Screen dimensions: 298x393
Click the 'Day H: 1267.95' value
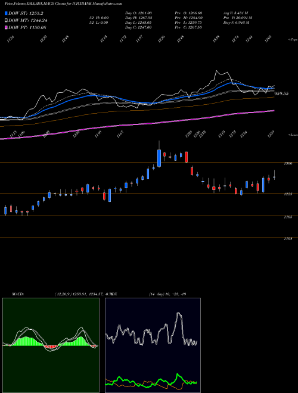[x=138, y=18]
